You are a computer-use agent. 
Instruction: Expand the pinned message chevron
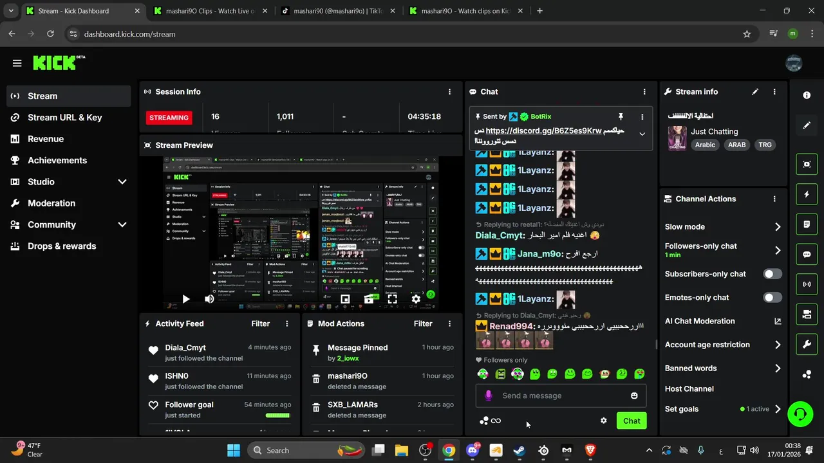(x=642, y=134)
